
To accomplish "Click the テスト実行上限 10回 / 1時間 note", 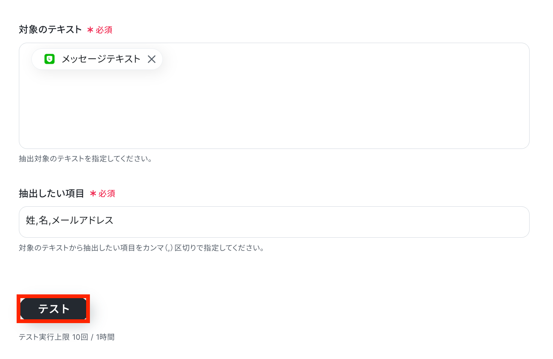I will pyautogui.click(x=67, y=337).
